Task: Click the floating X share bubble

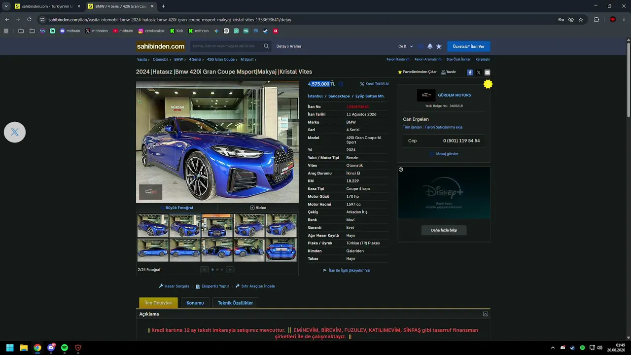Action: tap(15, 132)
